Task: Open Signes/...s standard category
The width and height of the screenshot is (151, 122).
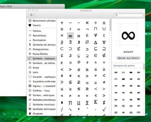Action: (x=42, y=86)
